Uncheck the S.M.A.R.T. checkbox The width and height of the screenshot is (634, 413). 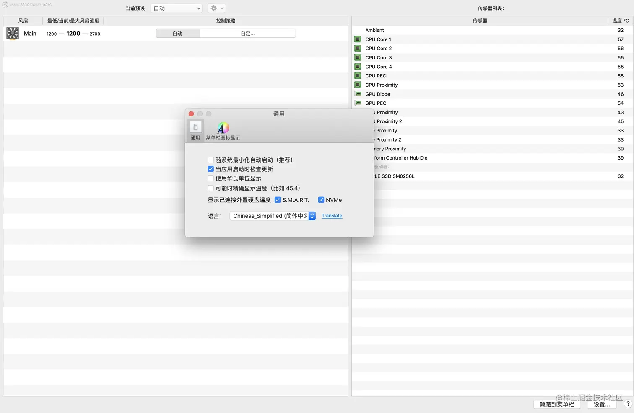click(x=278, y=200)
